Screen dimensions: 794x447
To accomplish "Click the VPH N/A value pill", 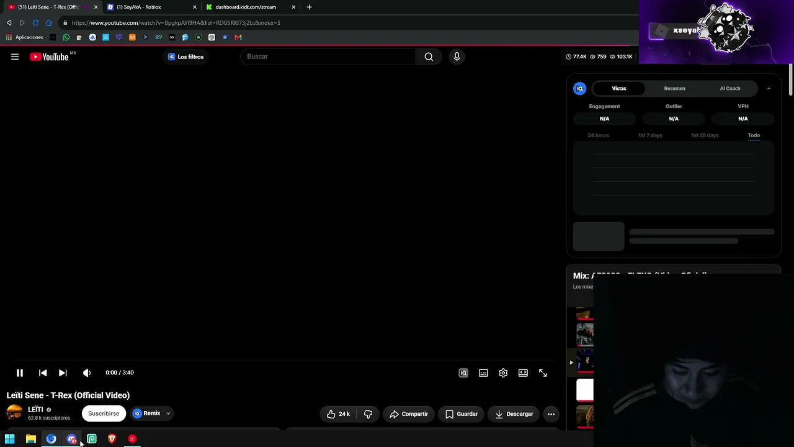I will point(743,119).
